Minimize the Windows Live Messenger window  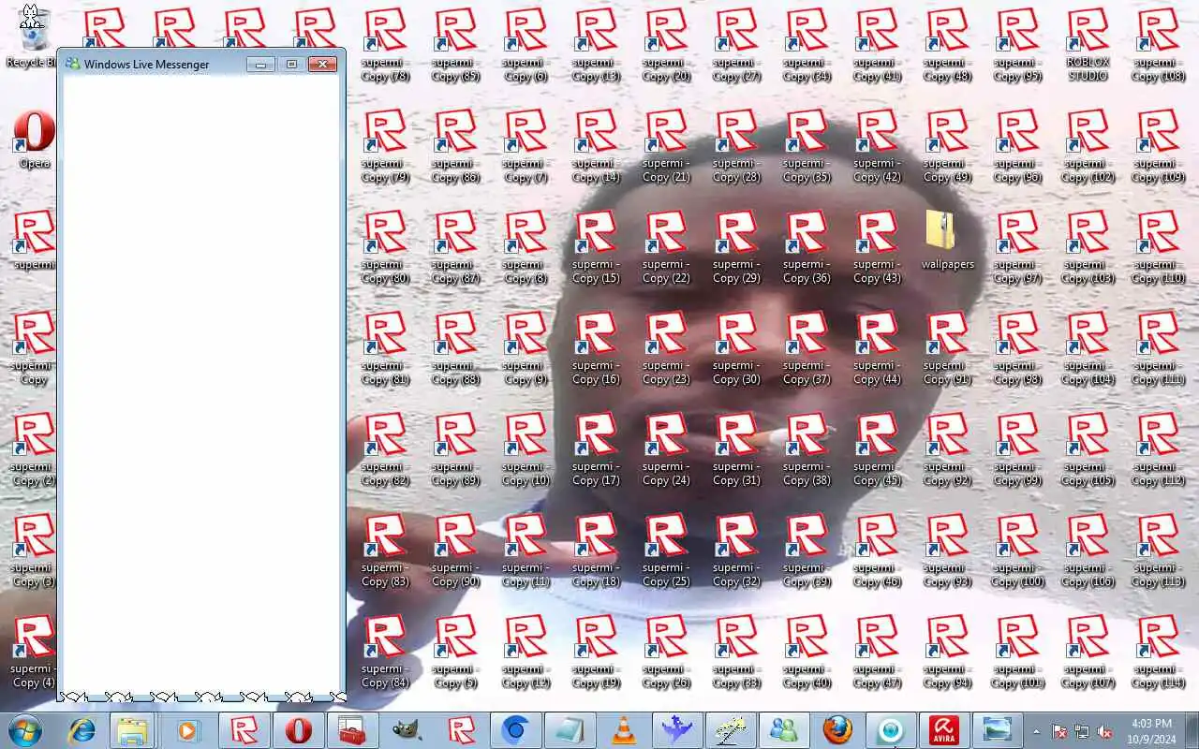pos(261,64)
